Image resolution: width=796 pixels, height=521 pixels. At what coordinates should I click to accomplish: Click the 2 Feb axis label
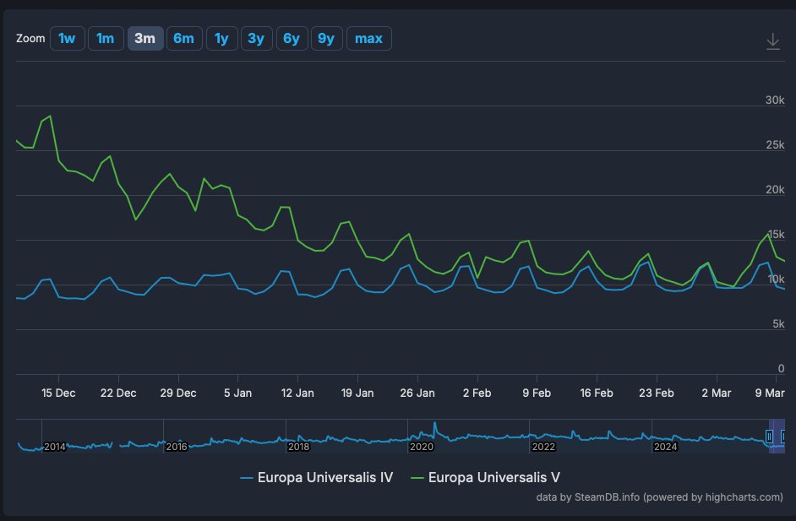pos(477,393)
